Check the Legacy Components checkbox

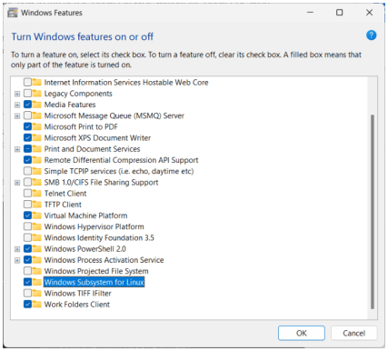(27, 94)
